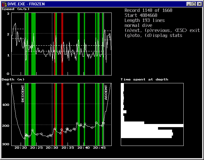Click the red band near 20:33 in the Speed chart
204x160 pixels.
coord(62,44)
